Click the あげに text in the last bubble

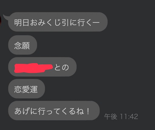tap(26, 111)
